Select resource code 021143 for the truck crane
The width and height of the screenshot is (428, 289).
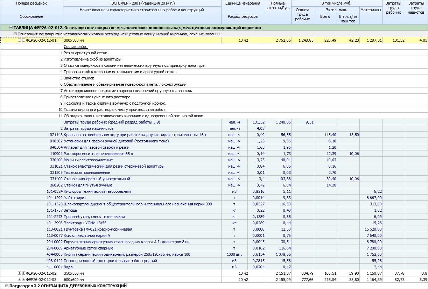click(x=56, y=135)
